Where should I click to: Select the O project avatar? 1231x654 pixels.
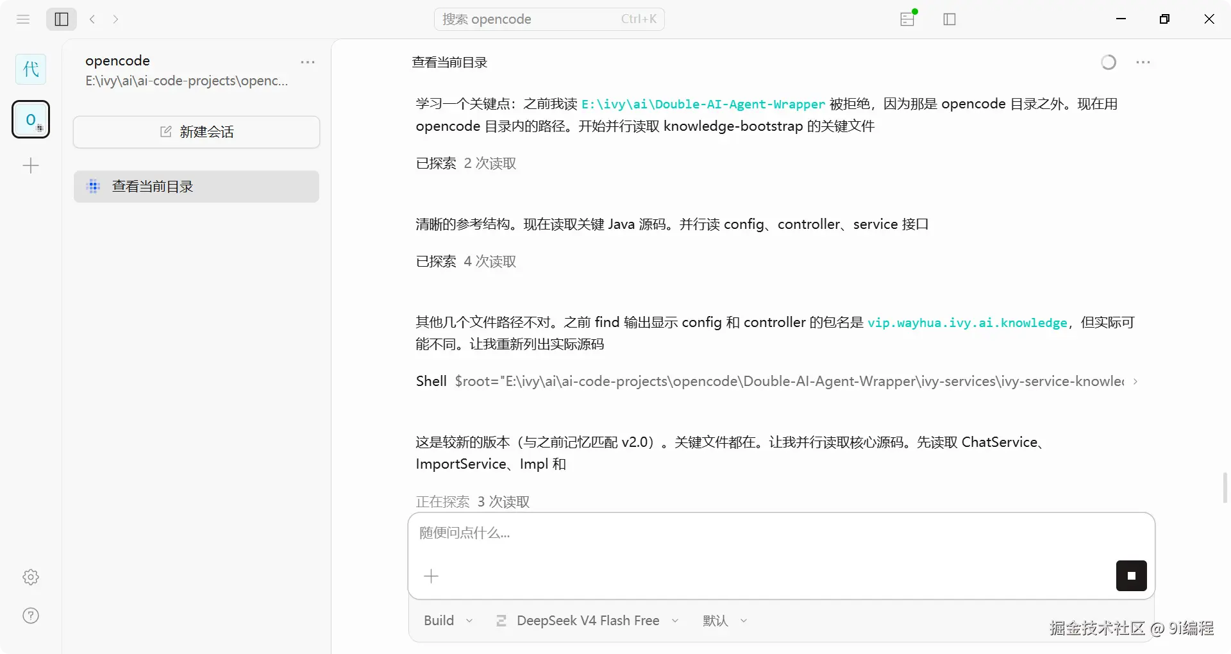click(x=31, y=119)
